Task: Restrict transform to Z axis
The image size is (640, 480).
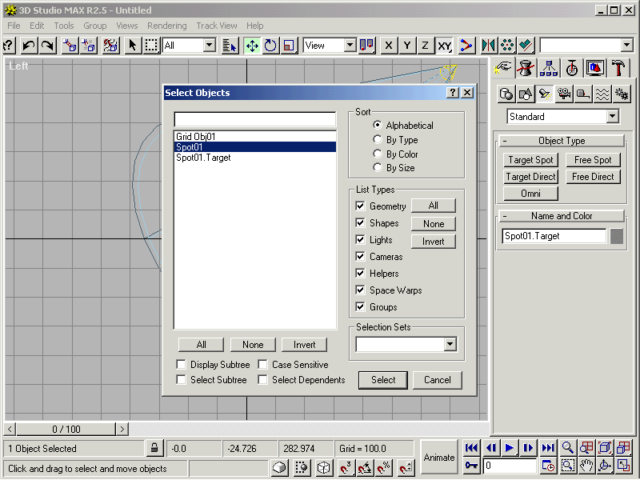Action: (425, 46)
